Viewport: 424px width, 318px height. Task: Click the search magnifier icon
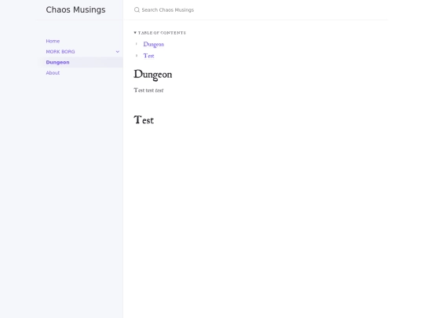pos(137,10)
